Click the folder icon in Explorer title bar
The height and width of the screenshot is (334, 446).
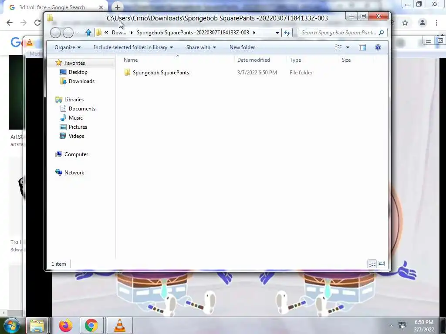50,18
